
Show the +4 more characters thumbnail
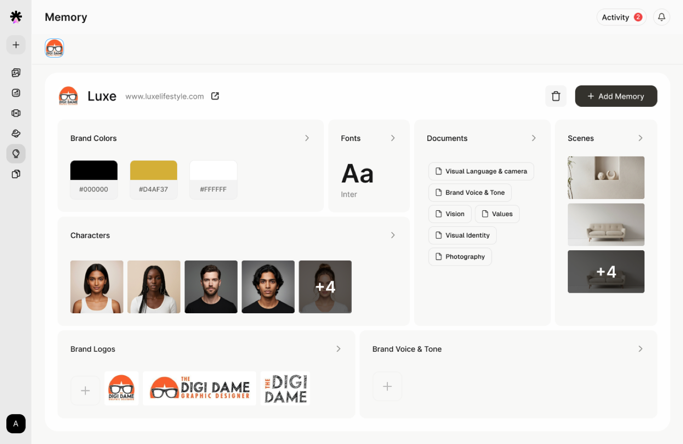[325, 287]
